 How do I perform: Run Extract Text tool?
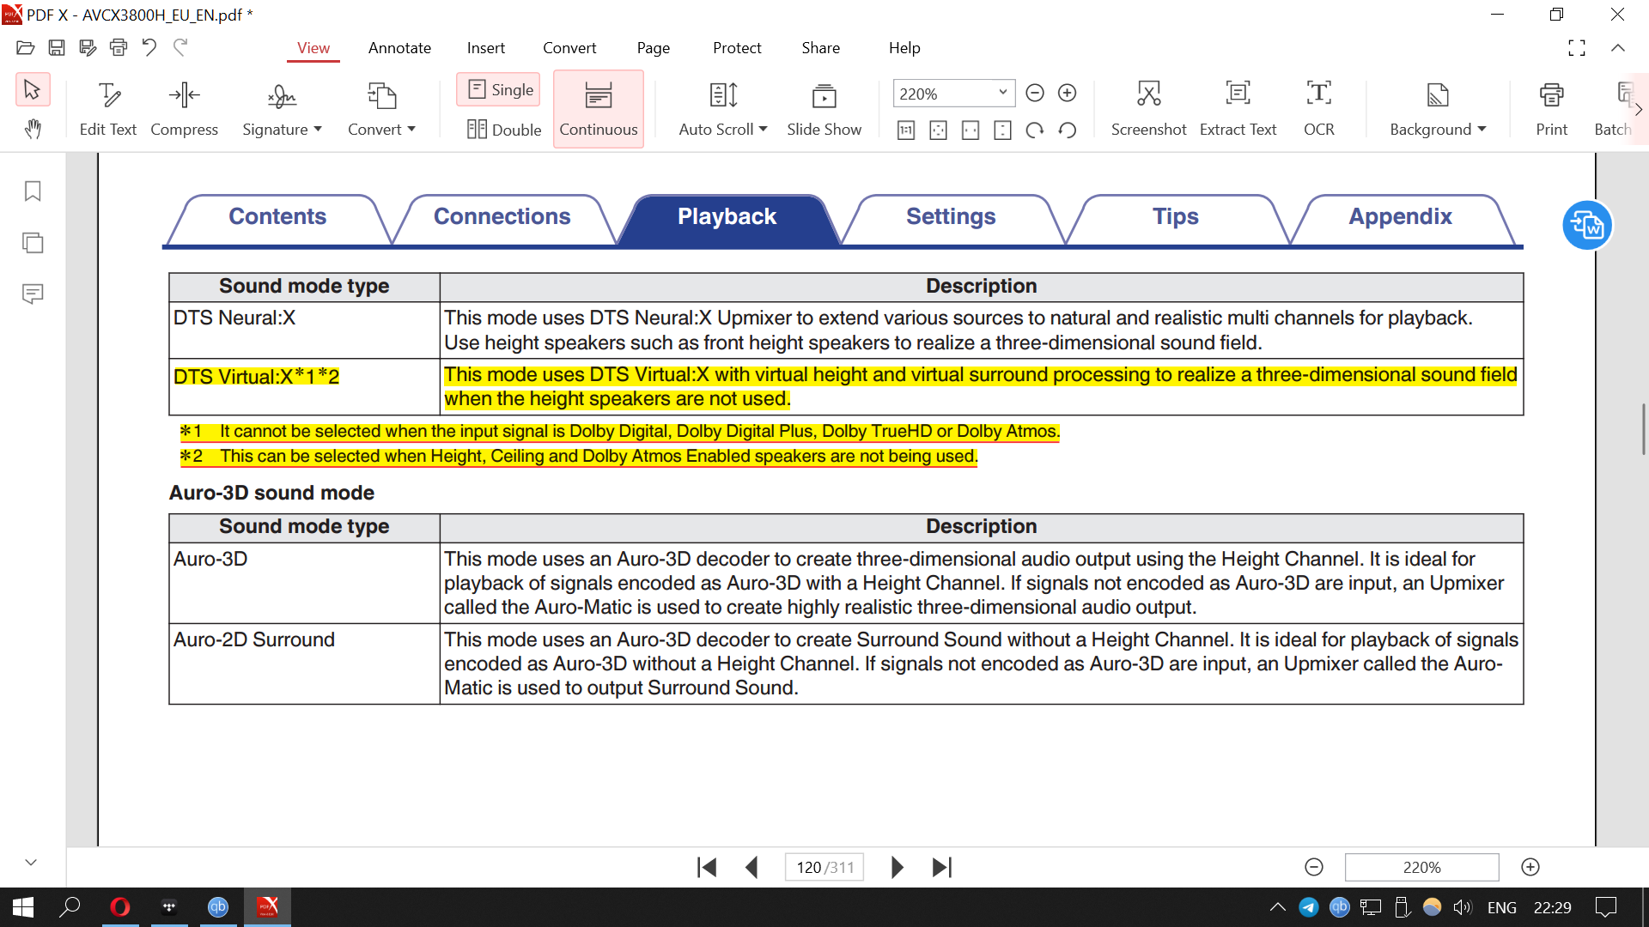tap(1238, 110)
